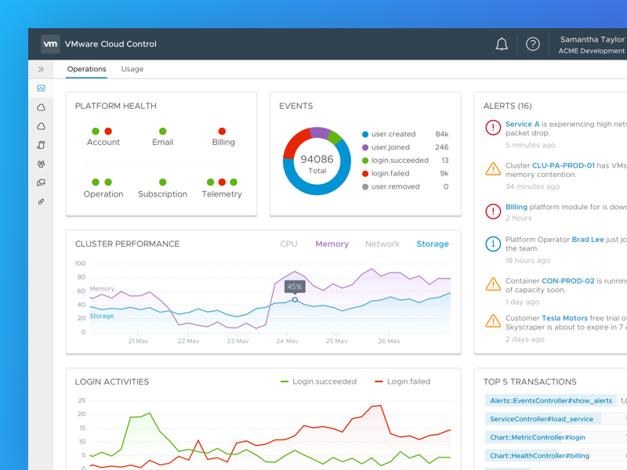Open the notifications bell icon

point(502,44)
